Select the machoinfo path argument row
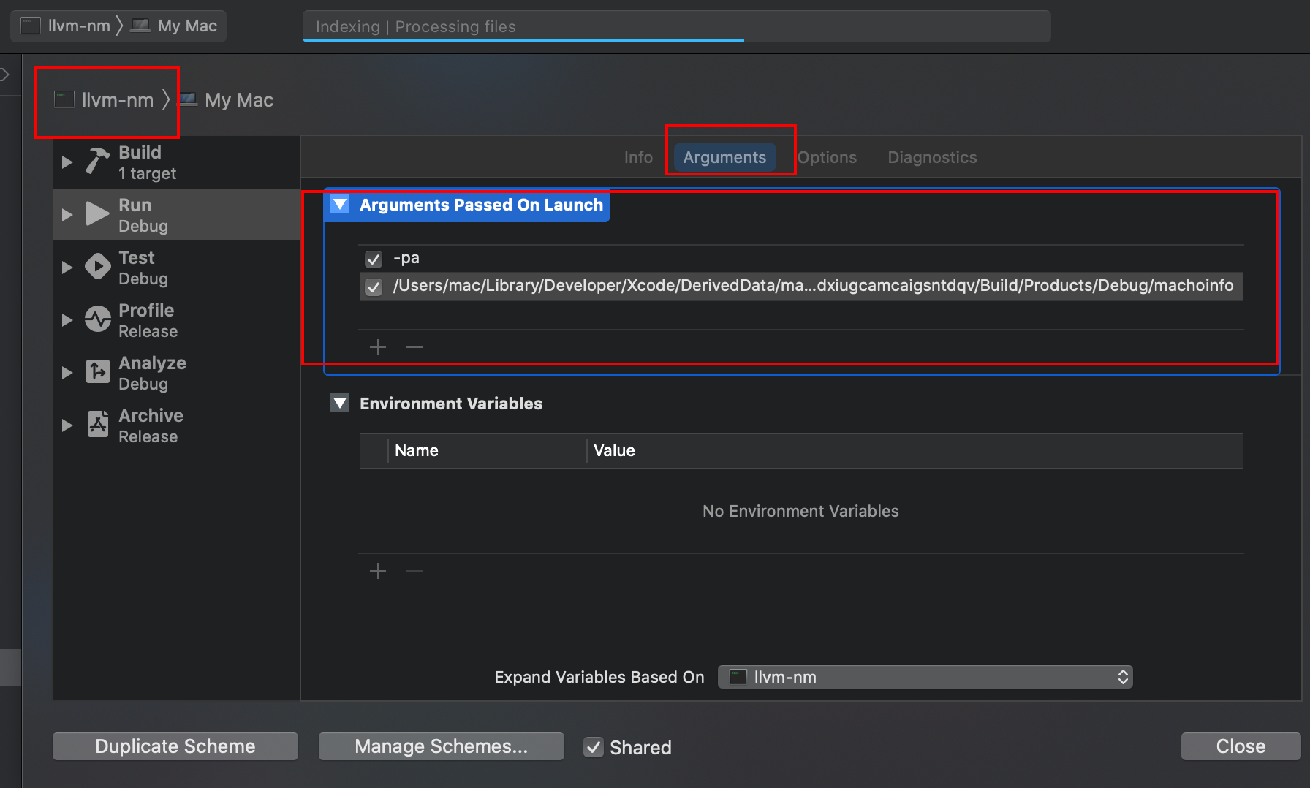This screenshot has width=1310, height=788. coord(800,286)
